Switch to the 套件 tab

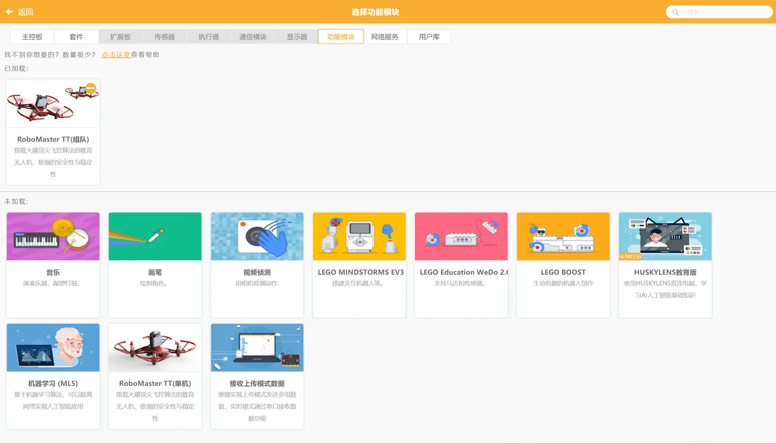[x=76, y=37]
